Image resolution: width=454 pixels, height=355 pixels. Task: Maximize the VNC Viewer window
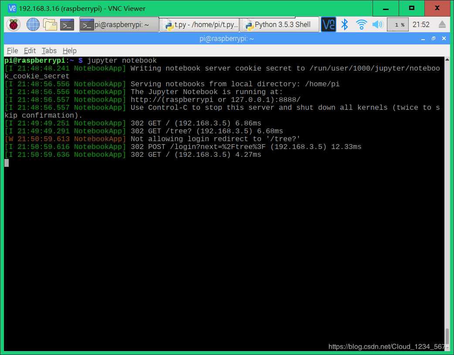click(x=412, y=8)
